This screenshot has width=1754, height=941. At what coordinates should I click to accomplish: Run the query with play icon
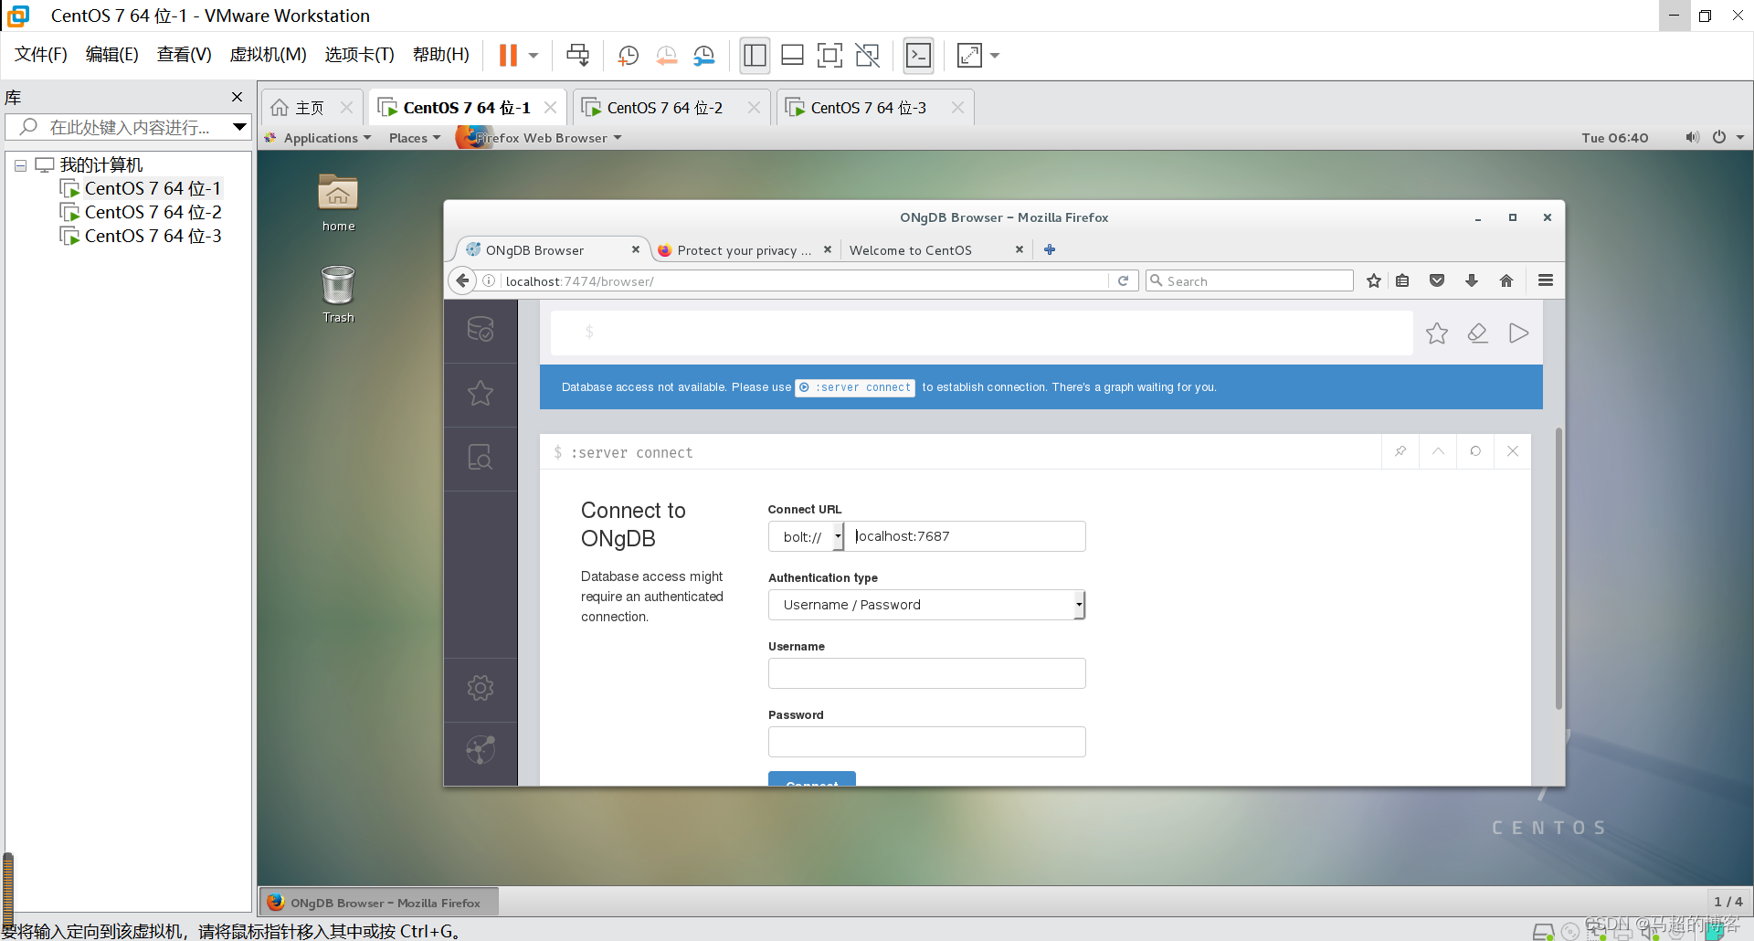[x=1518, y=333]
